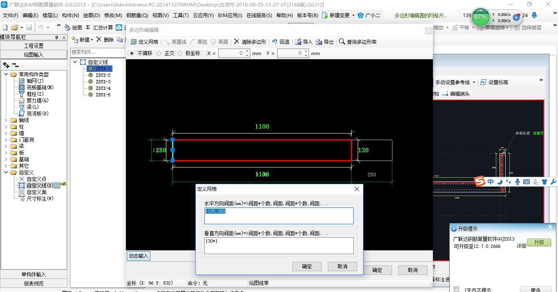Open the 新建 dropdown arrow

pos(92,40)
